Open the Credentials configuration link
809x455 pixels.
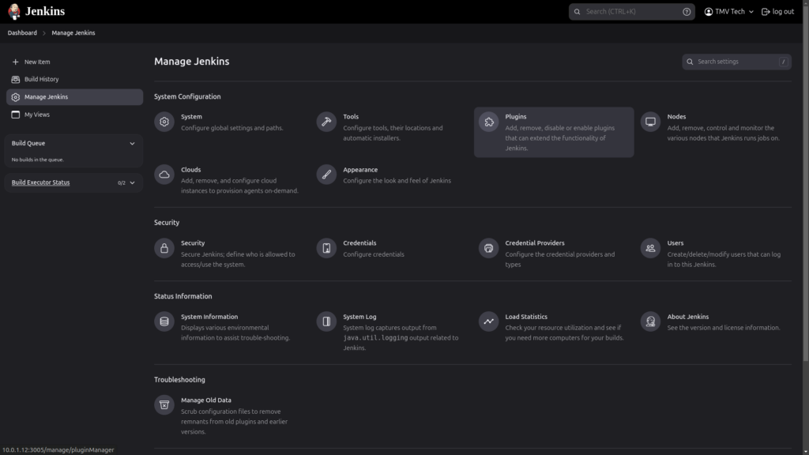(390, 249)
